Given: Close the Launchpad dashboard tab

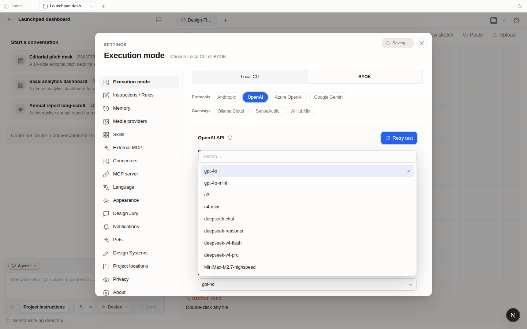Looking at the screenshot, I should tap(91, 6).
